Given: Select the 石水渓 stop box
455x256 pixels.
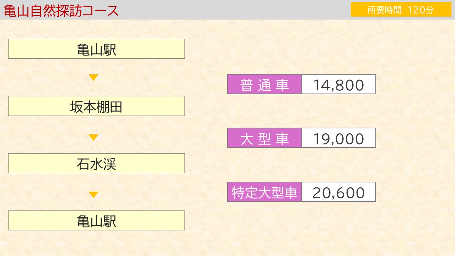Looking at the screenshot, I should pyautogui.click(x=96, y=163).
